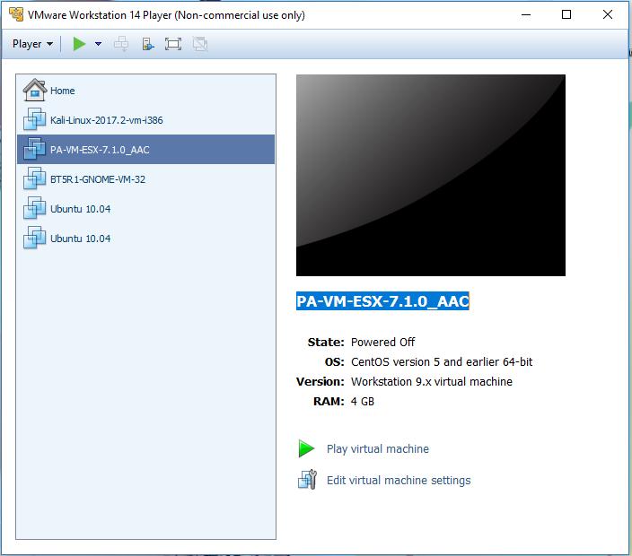The height and width of the screenshot is (556, 632).
Task: Click the Manage virtual machine settings toolbar icon
Action: coord(148,43)
